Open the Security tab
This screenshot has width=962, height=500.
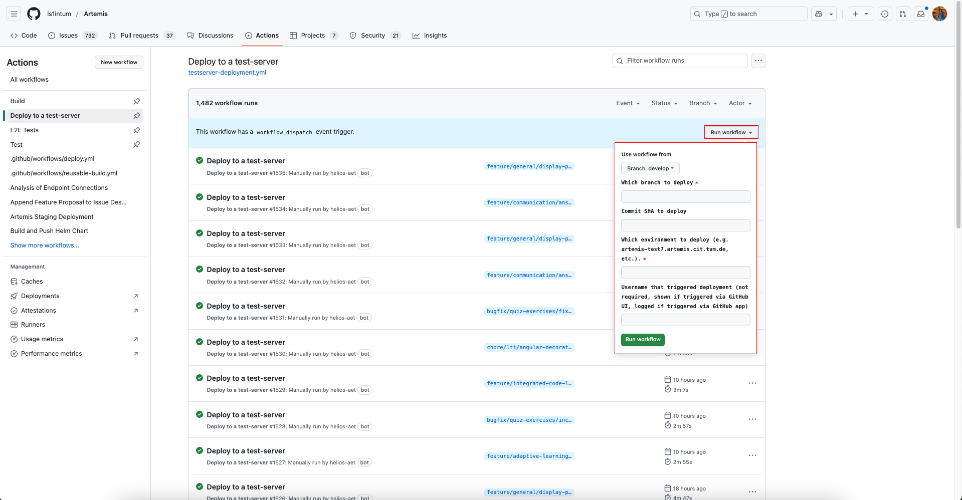pyautogui.click(x=375, y=36)
